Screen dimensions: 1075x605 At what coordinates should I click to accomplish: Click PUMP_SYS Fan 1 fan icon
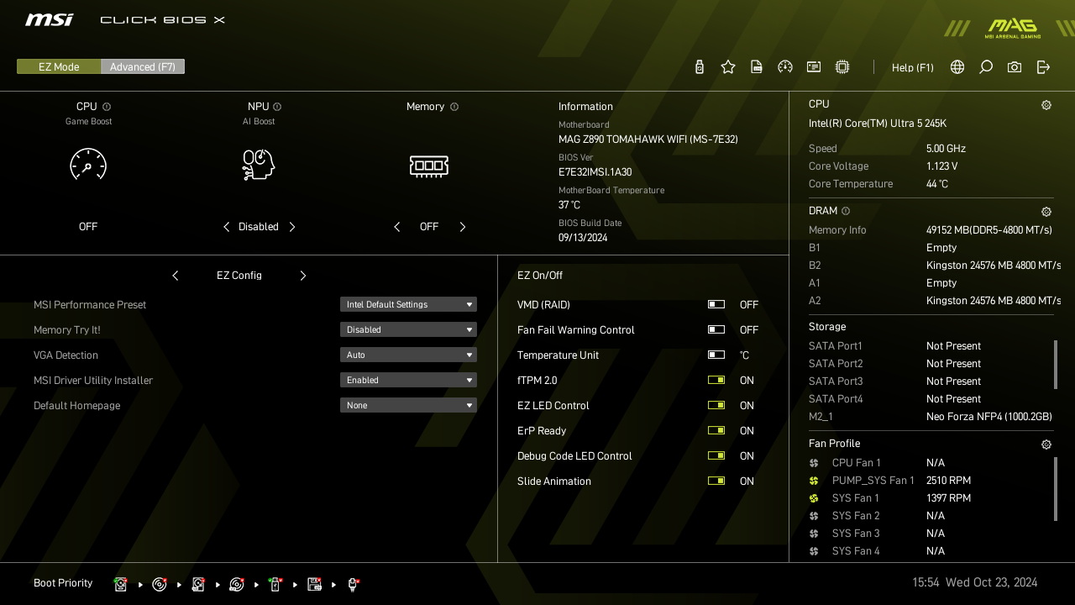click(814, 481)
